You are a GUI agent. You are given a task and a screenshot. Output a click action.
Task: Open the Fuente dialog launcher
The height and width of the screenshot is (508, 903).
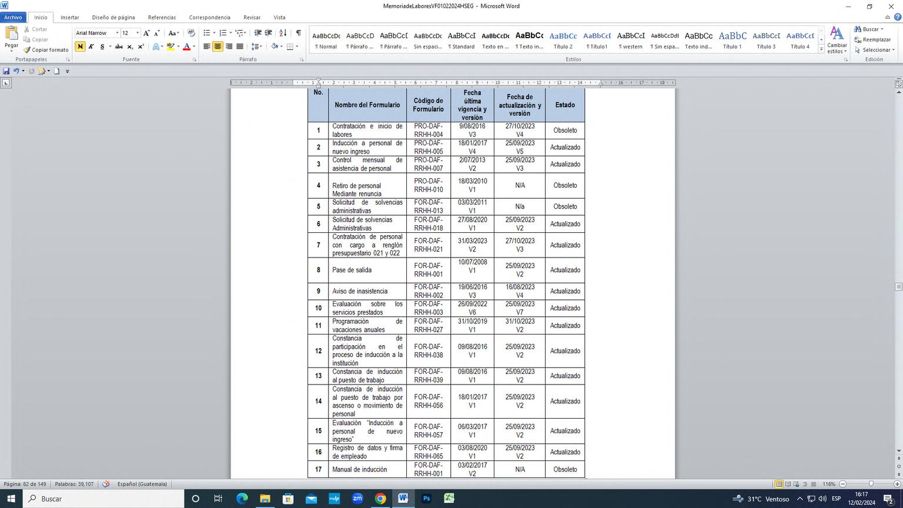pos(195,60)
